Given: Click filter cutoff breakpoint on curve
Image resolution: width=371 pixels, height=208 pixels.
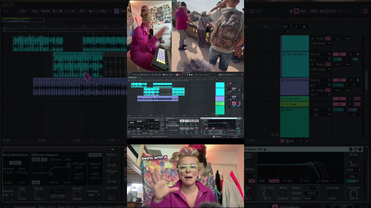Looking at the screenshot, I should [x=225, y=123].
